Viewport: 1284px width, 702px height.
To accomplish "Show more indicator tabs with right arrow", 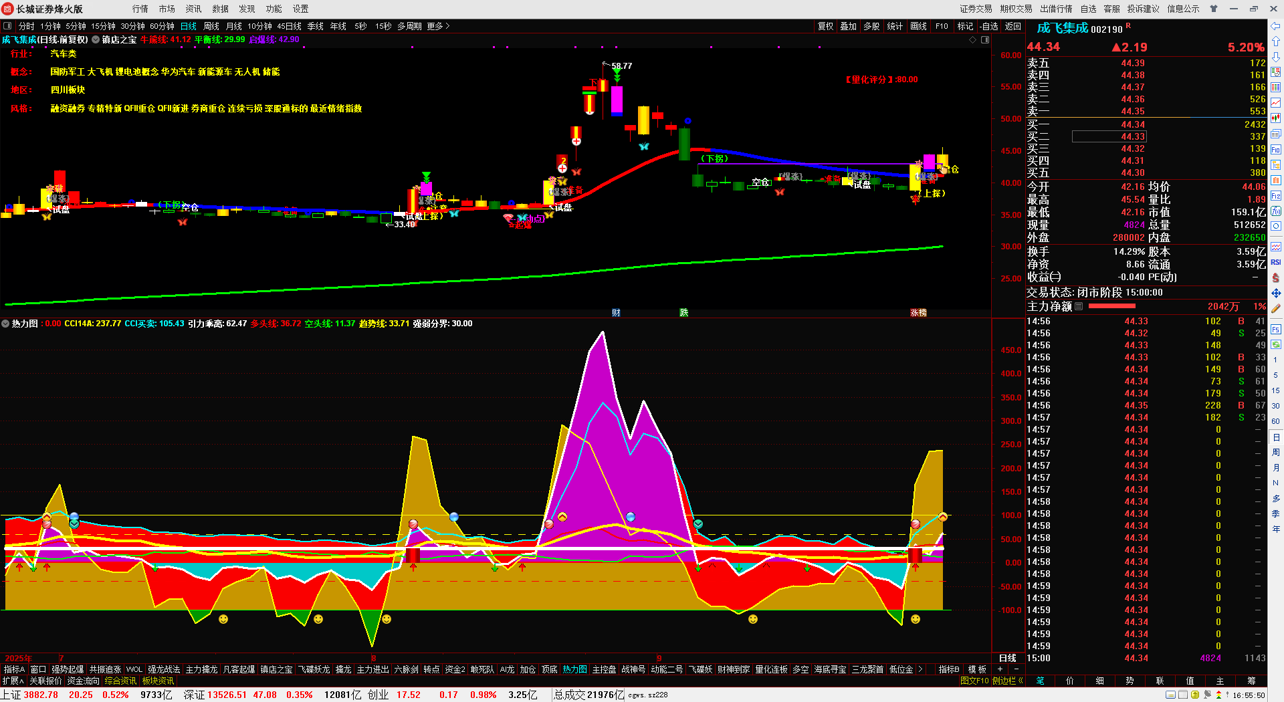I will 921,669.
